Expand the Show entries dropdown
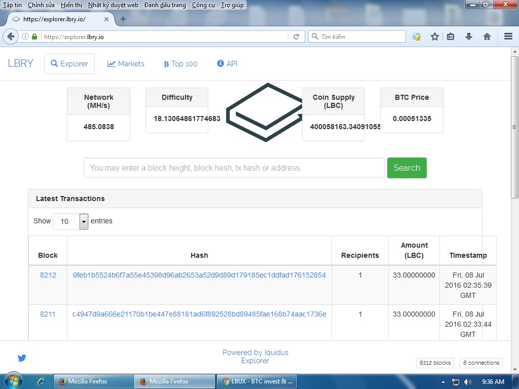Screen dimensions: 519x389 70,221
